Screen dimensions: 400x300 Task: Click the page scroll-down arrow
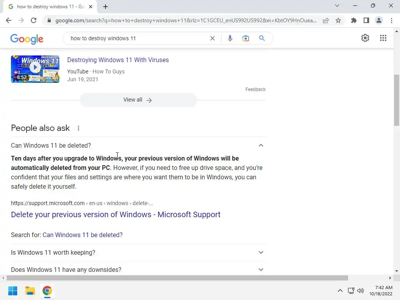pos(396,271)
